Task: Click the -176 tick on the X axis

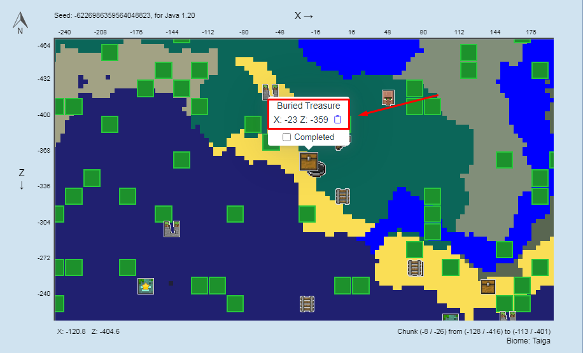Action: point(136,32)
